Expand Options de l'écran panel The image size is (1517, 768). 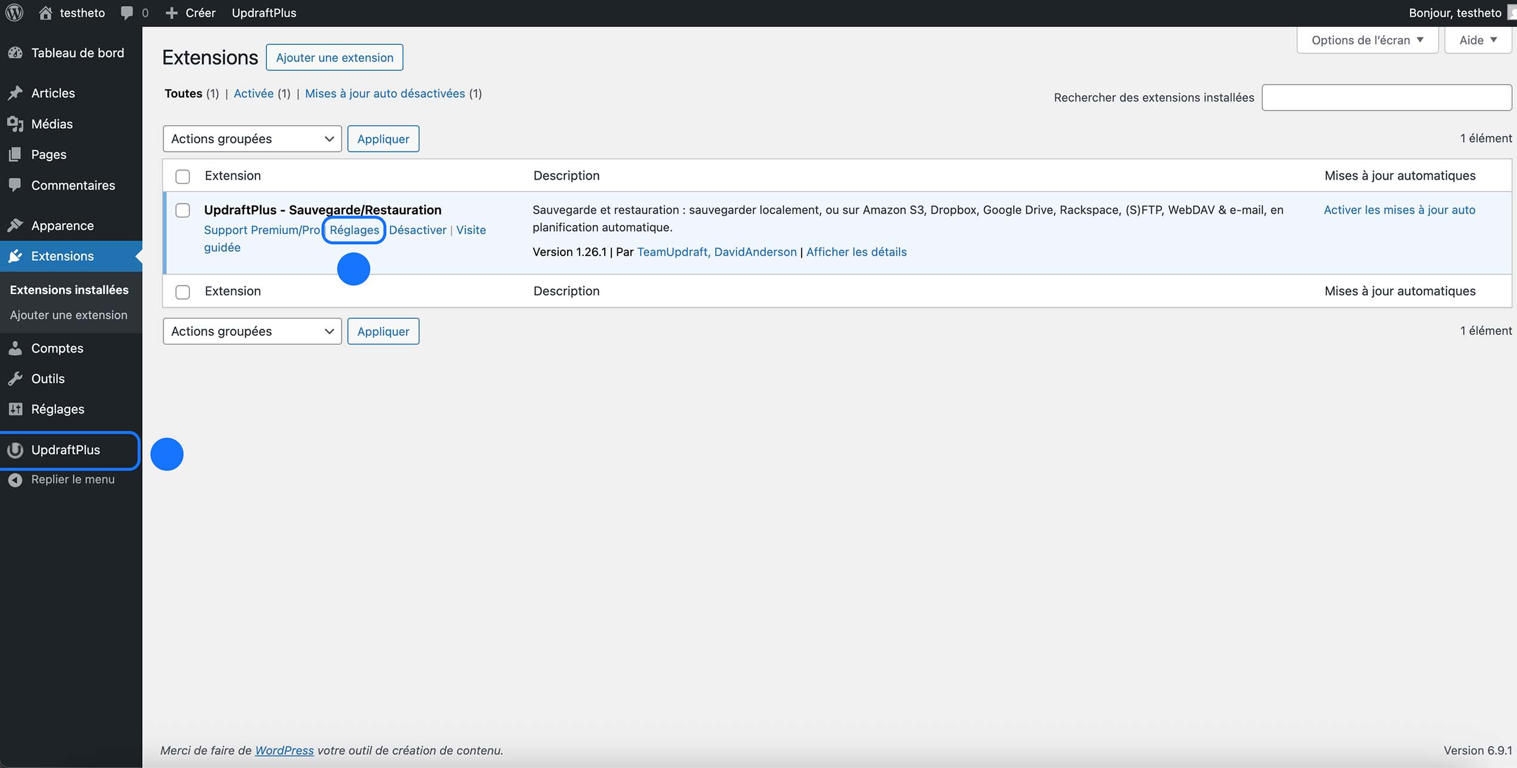coord(1366,39)
